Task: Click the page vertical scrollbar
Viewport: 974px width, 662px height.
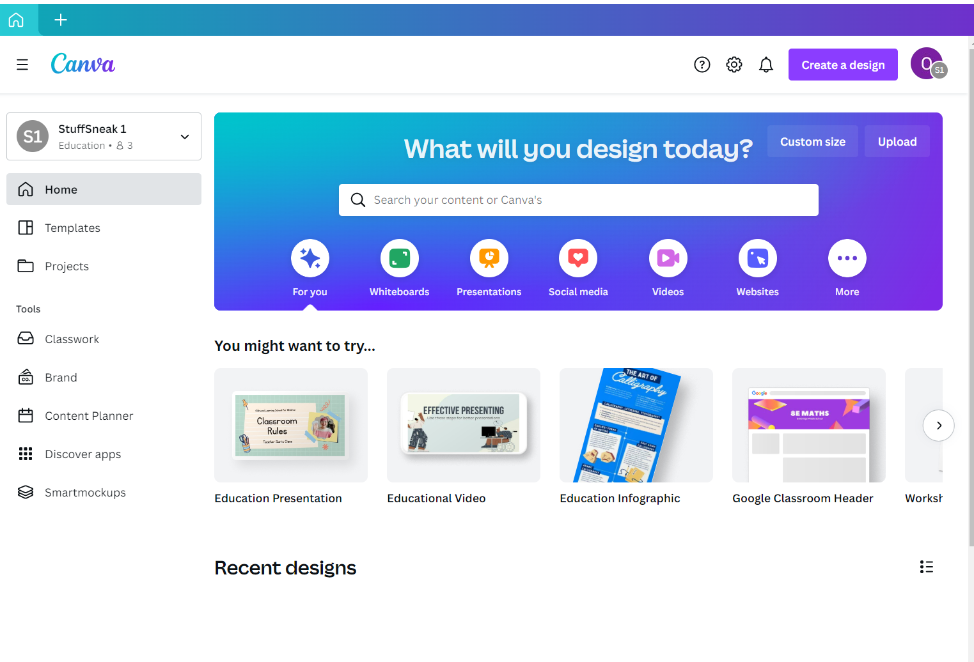Action: click(x=971, y=297)
